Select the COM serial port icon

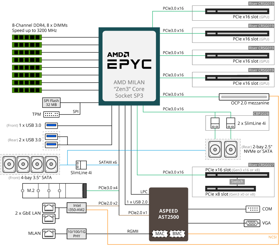coord(252,209)
